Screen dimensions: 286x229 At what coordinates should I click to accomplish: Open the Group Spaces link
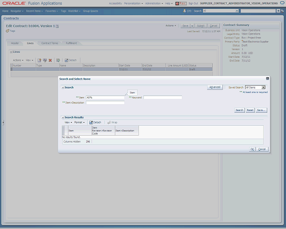(90, 11)
